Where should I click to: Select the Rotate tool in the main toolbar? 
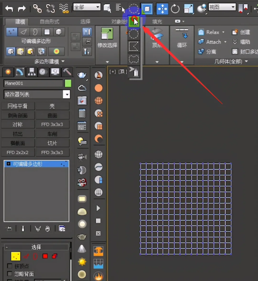click(x=175, y=8)
